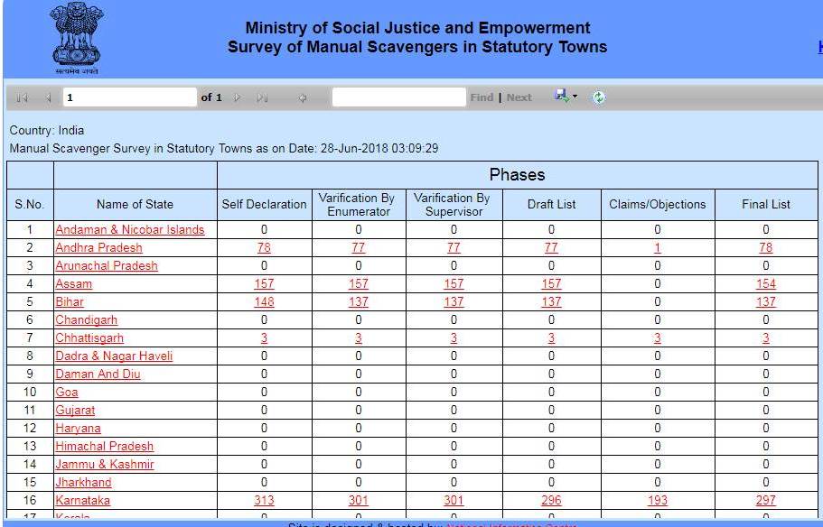Click the Find link in the toolbar
The width and height of the screenshot is (823, 527).
point(482,97)
